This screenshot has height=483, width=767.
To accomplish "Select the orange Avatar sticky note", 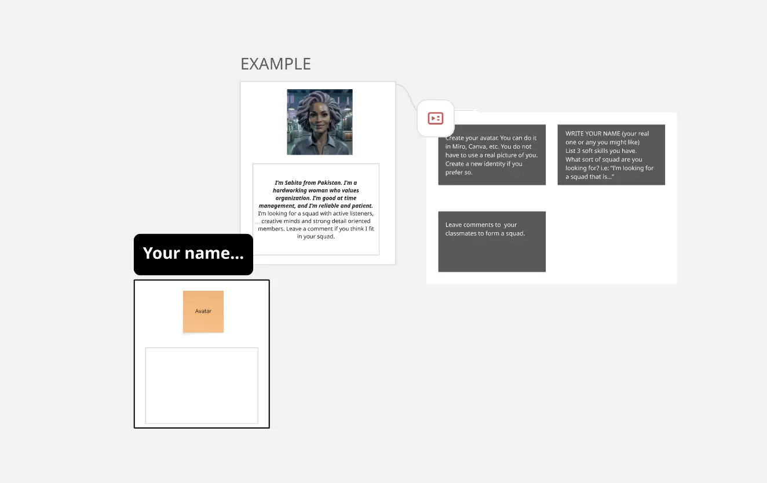I will 203,312.
